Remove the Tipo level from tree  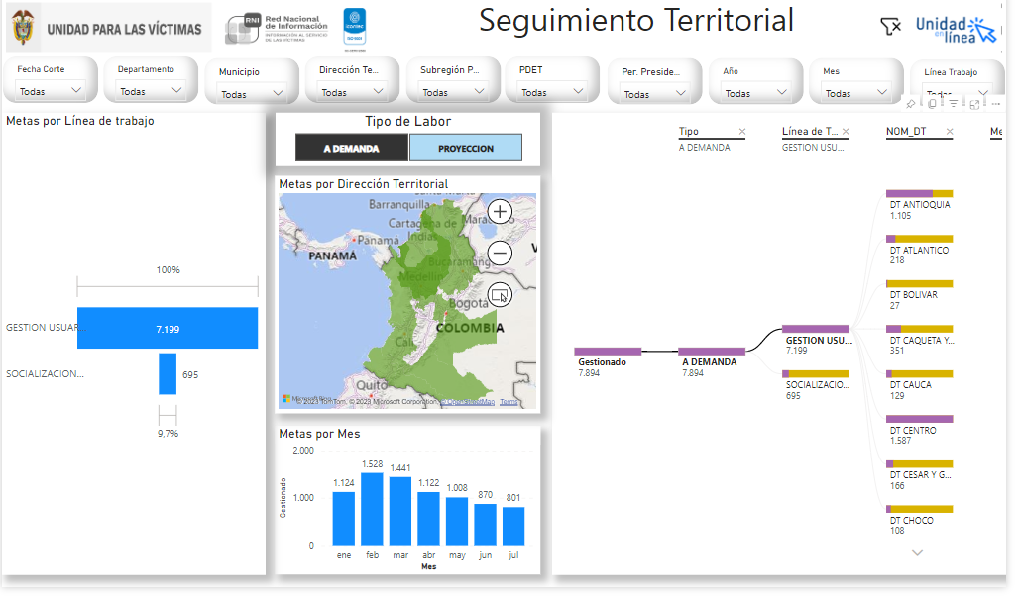click(742, 132)
